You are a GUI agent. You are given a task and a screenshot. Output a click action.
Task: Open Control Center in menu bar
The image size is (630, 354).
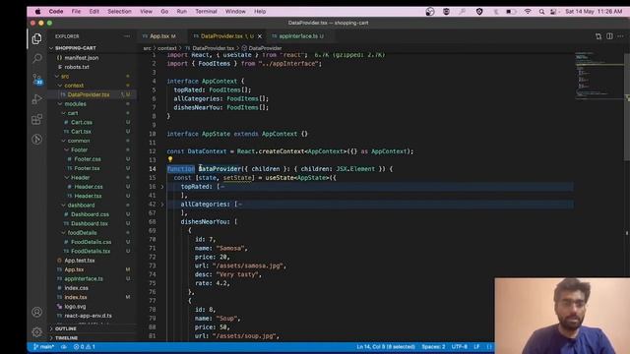pyautogui.click(x=553, y=12)
